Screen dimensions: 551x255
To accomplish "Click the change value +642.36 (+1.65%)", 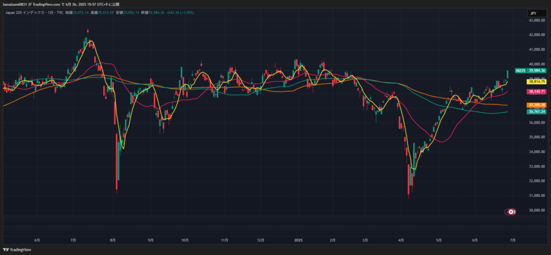I will pos(180,13).
